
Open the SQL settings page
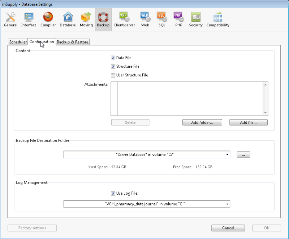coord(161,19)
